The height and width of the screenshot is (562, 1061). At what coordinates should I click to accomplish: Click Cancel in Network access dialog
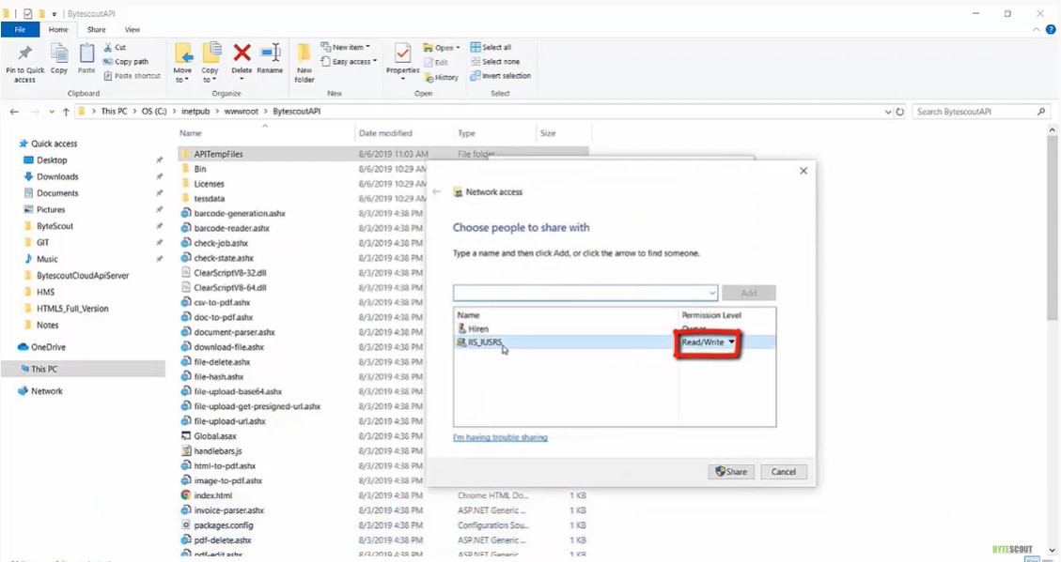pos(784,472)
